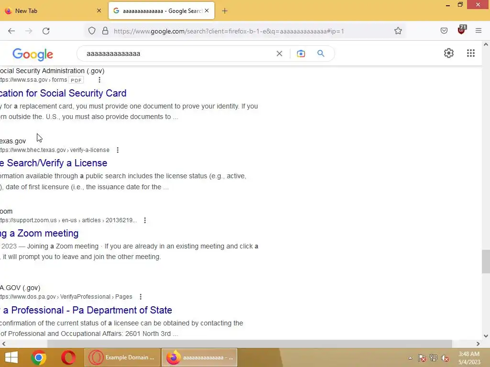Click the Google logo
490x367 pixels.
[x=33, y=54]
